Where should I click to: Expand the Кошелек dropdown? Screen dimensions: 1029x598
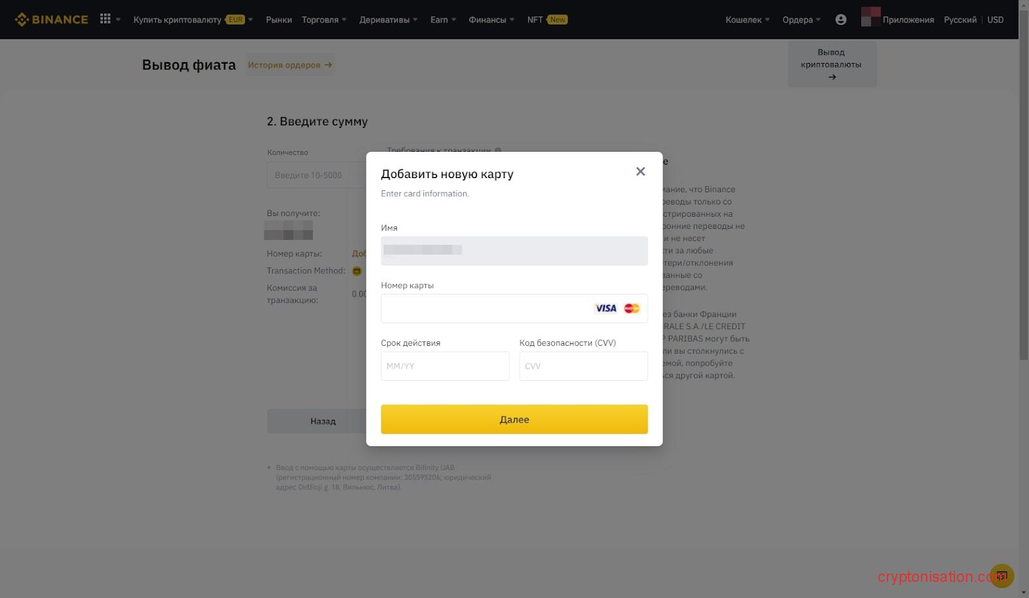click(745, 19)
